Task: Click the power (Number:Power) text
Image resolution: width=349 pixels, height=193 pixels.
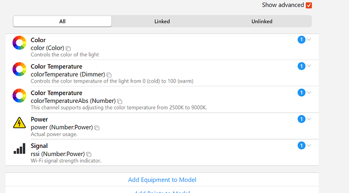Action: coord(62,128)
